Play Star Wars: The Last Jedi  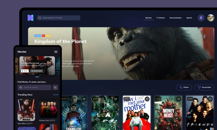pyautogui.click(x=25, y=71)
